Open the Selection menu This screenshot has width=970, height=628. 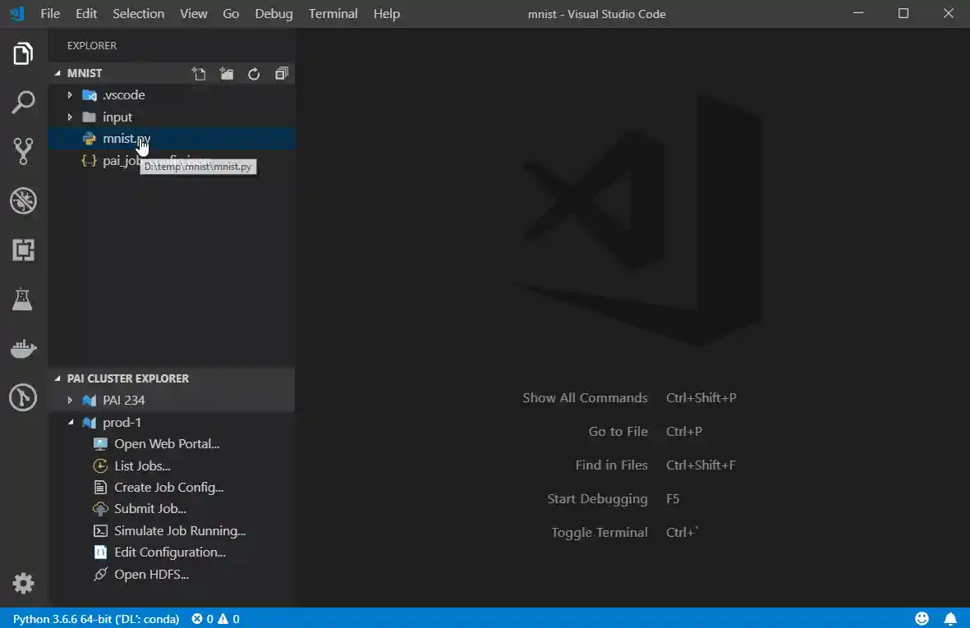click(x=139, y=14)
